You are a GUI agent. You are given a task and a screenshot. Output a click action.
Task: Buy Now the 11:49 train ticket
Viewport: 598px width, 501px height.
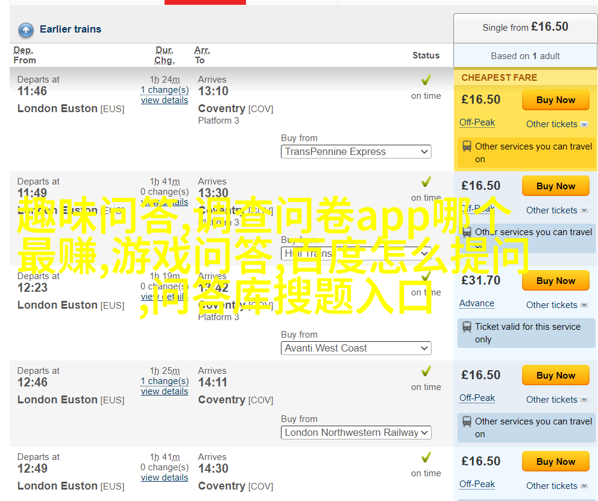coord(556,186)
